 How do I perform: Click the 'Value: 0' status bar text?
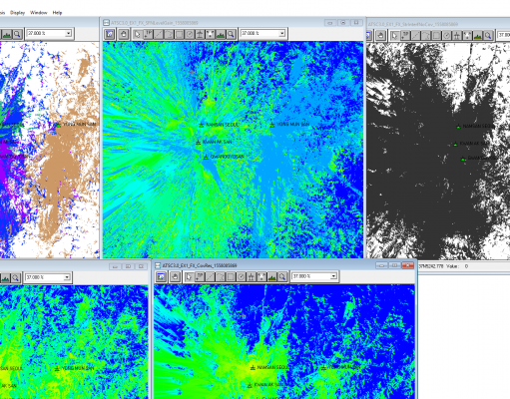pos(457,266)
